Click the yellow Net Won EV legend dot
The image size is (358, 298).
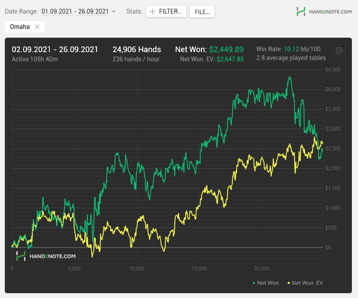[x=288, y=283]
